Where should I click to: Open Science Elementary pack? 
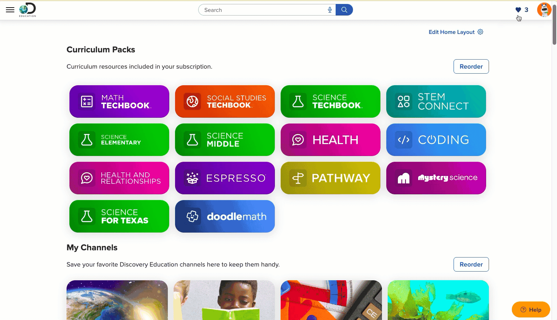pyautogui.click(x=119, y=140)
